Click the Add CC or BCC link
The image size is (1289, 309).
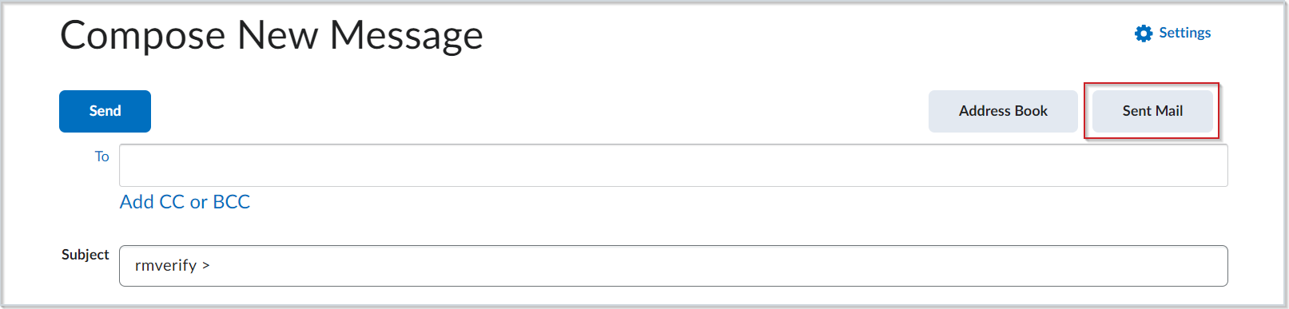pyautogui.click(x=185, y=202)
